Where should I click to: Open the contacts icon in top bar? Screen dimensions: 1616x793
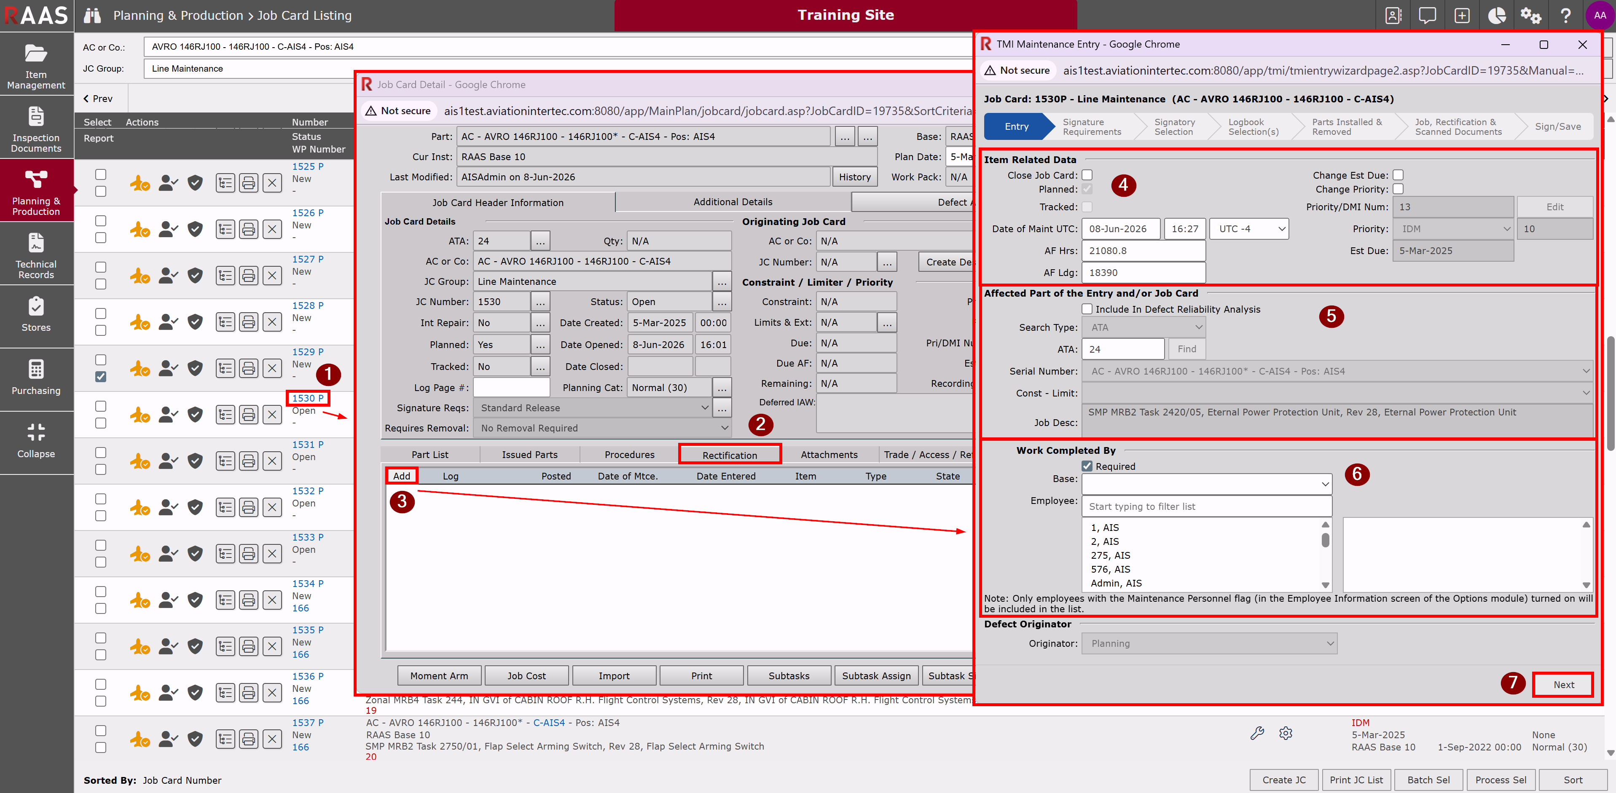coord(1393,16)
